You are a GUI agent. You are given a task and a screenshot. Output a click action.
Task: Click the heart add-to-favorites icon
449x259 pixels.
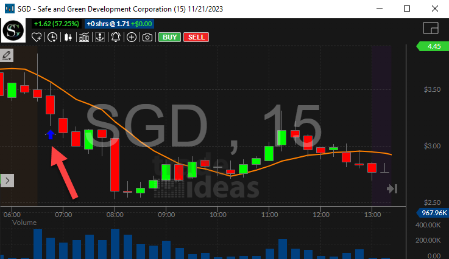[37, 37]
